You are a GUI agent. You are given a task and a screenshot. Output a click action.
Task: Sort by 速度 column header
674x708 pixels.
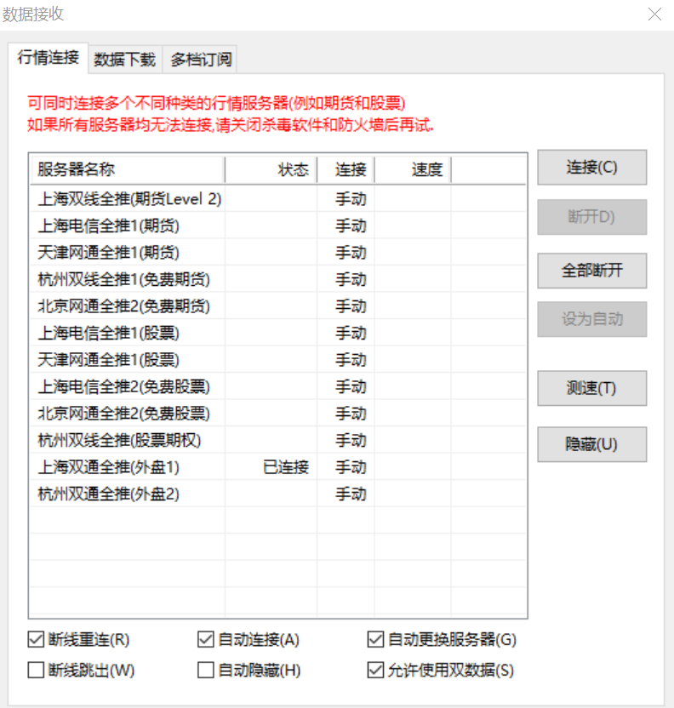click(413, 170)
